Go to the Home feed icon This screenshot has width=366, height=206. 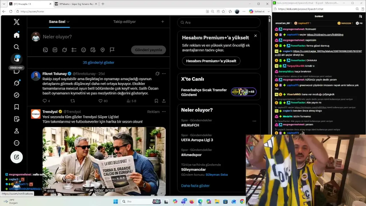tap(17, 35)
